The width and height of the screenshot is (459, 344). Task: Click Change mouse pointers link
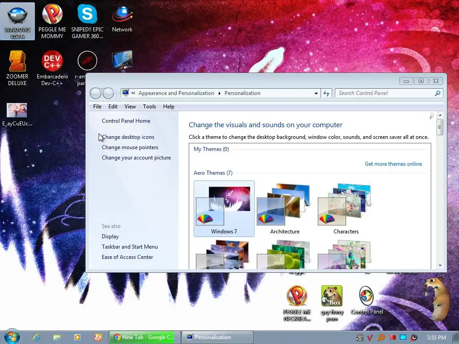pos(130,147)
